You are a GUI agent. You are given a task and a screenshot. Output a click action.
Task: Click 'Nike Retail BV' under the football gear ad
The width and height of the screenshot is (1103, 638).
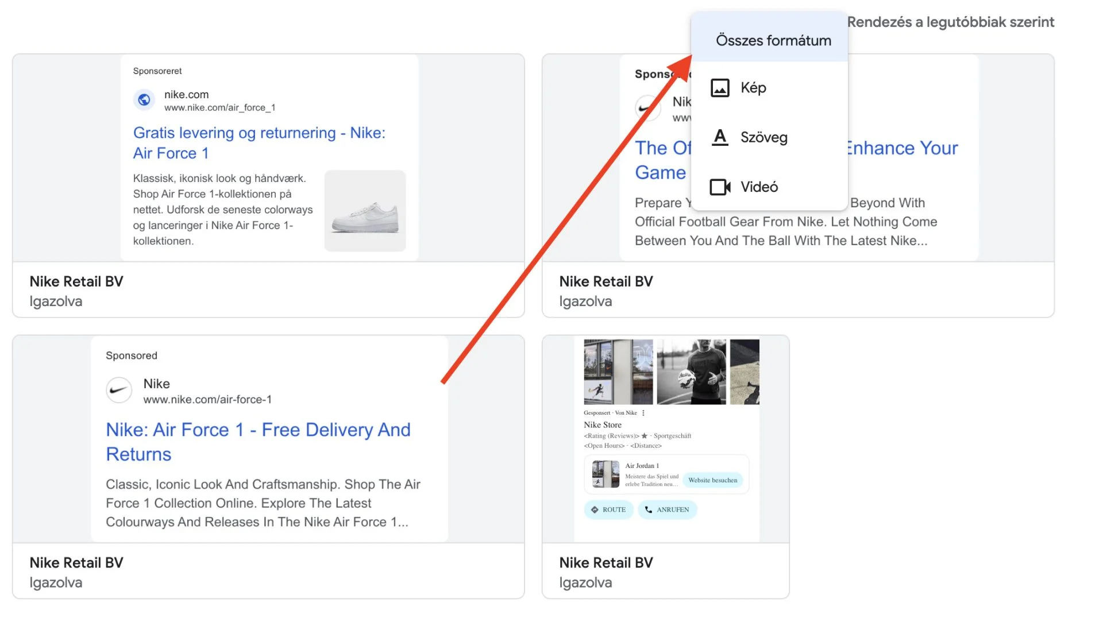606,281
